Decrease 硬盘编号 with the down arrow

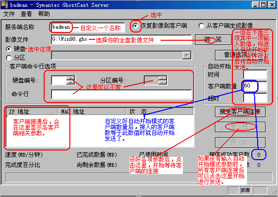[71, 82]
